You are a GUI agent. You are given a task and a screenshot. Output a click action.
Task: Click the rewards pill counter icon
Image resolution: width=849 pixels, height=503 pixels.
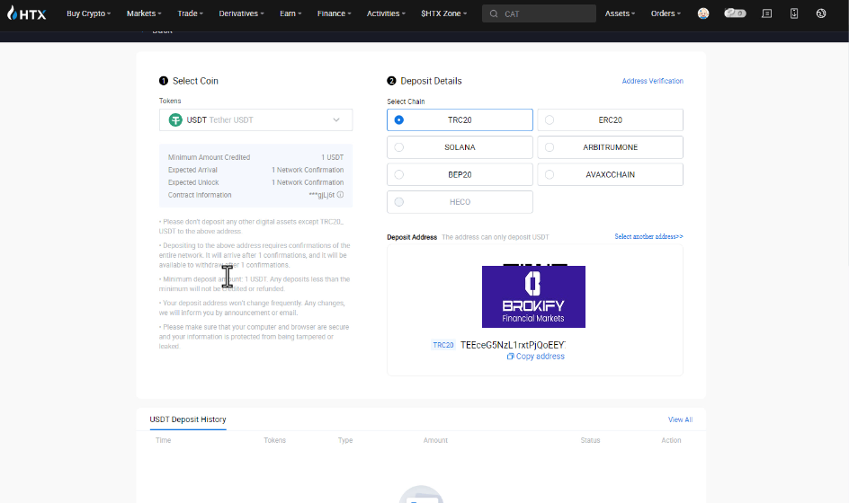click(735, 13)
